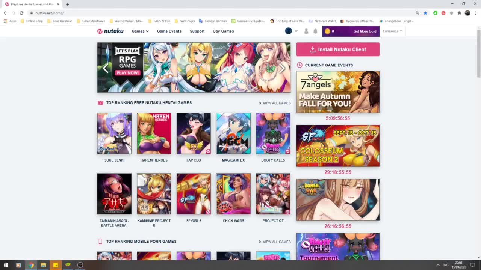The image size is (481, 270).
Task: Open the SF Girls game thumbnail
Action: click(194, 194)
